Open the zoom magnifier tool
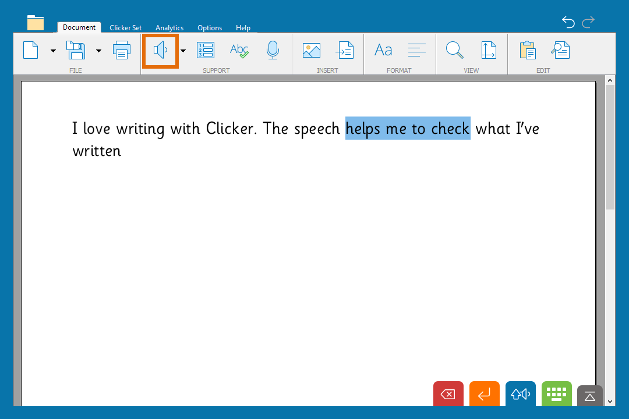 pos(454,51)
